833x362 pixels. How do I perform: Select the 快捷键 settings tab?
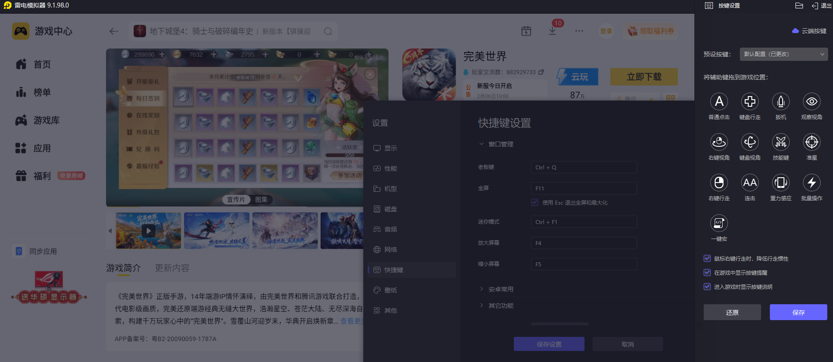tap(412, 270)
